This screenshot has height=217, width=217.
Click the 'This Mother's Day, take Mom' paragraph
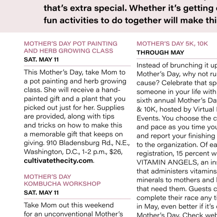[x=77, y=117]
